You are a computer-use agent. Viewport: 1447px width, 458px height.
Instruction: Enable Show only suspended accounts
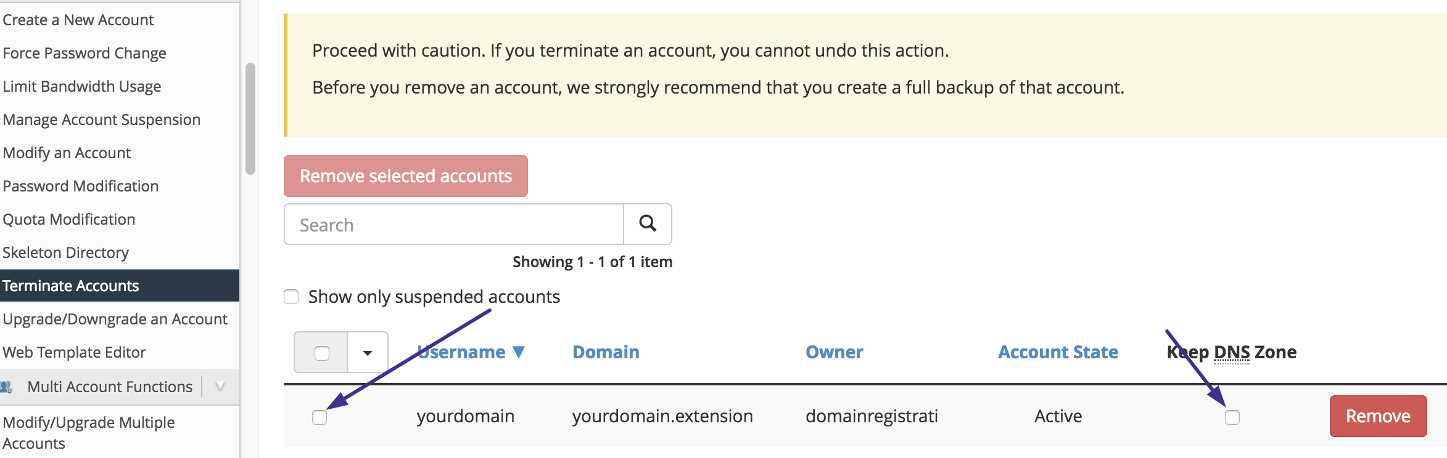(291, 296)
